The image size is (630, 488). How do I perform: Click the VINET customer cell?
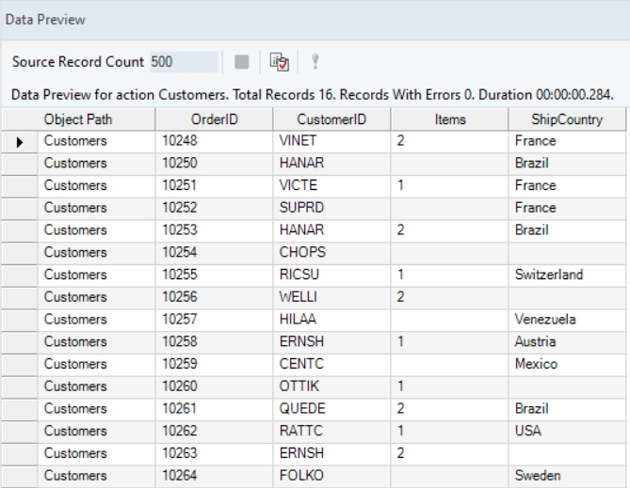click(331, 141)
